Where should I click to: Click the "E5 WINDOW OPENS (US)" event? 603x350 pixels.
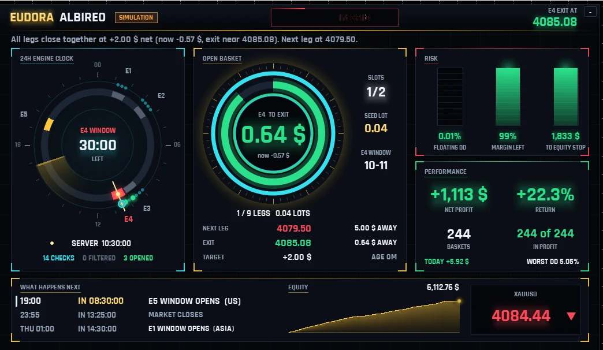pyautogui.click(x=195, y=301)
